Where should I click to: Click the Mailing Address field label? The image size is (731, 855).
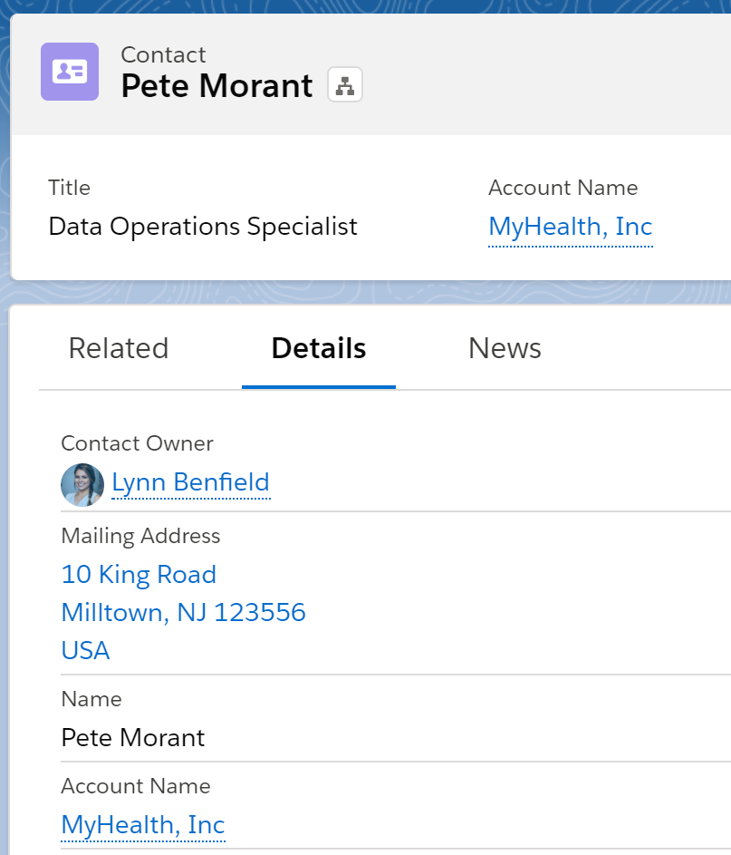[140, 536]
